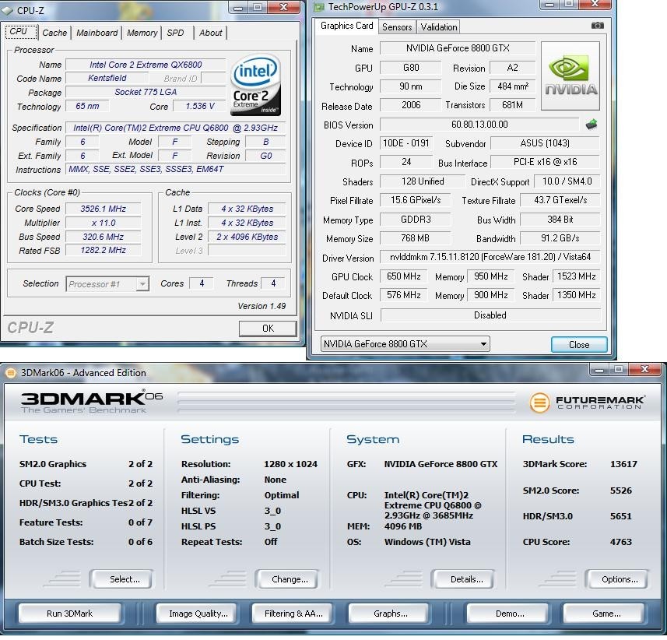
Task: Click the Resolution value 1280 x 1024
Action: pos(290,464)
